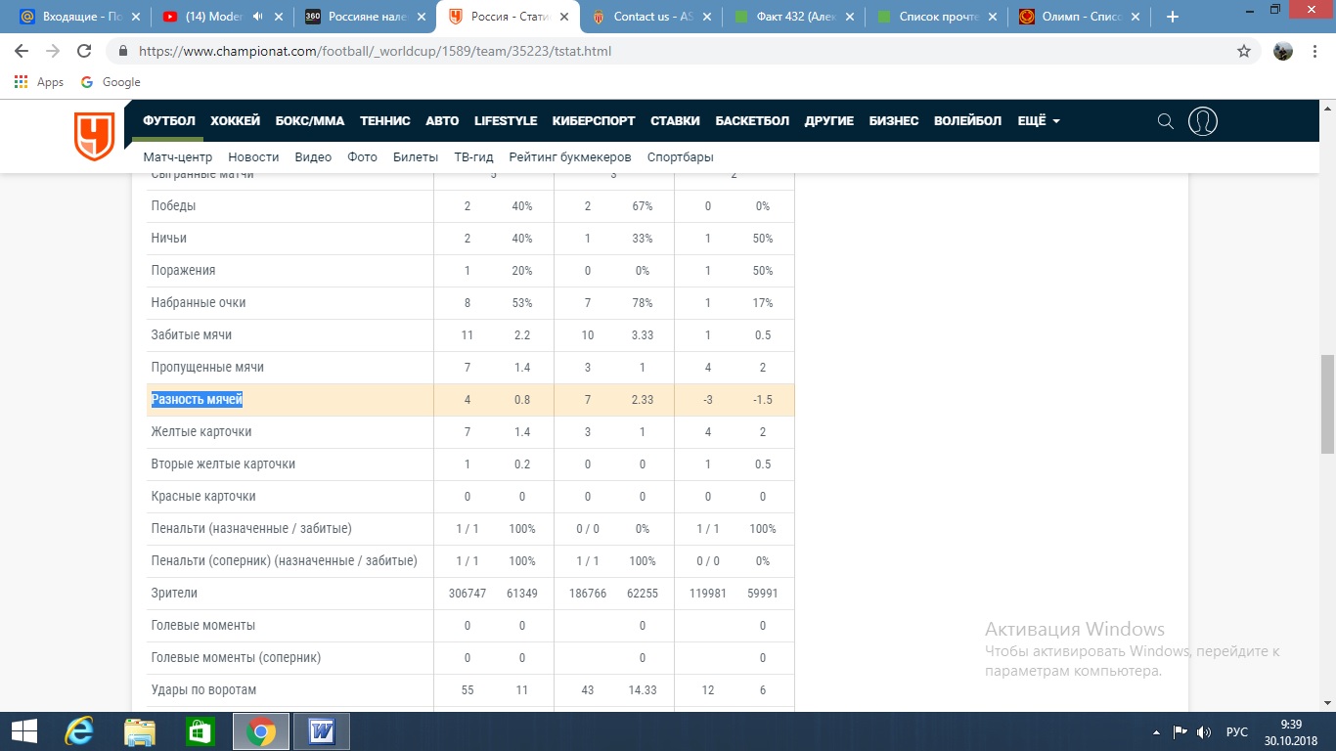Click the Удары по воротам row label

coord(203,690)
